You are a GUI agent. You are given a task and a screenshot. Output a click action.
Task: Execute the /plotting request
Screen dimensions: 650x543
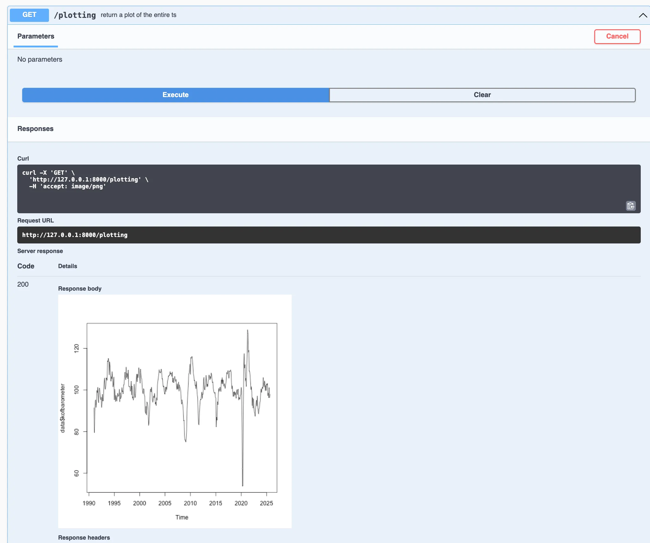point(175,95)
